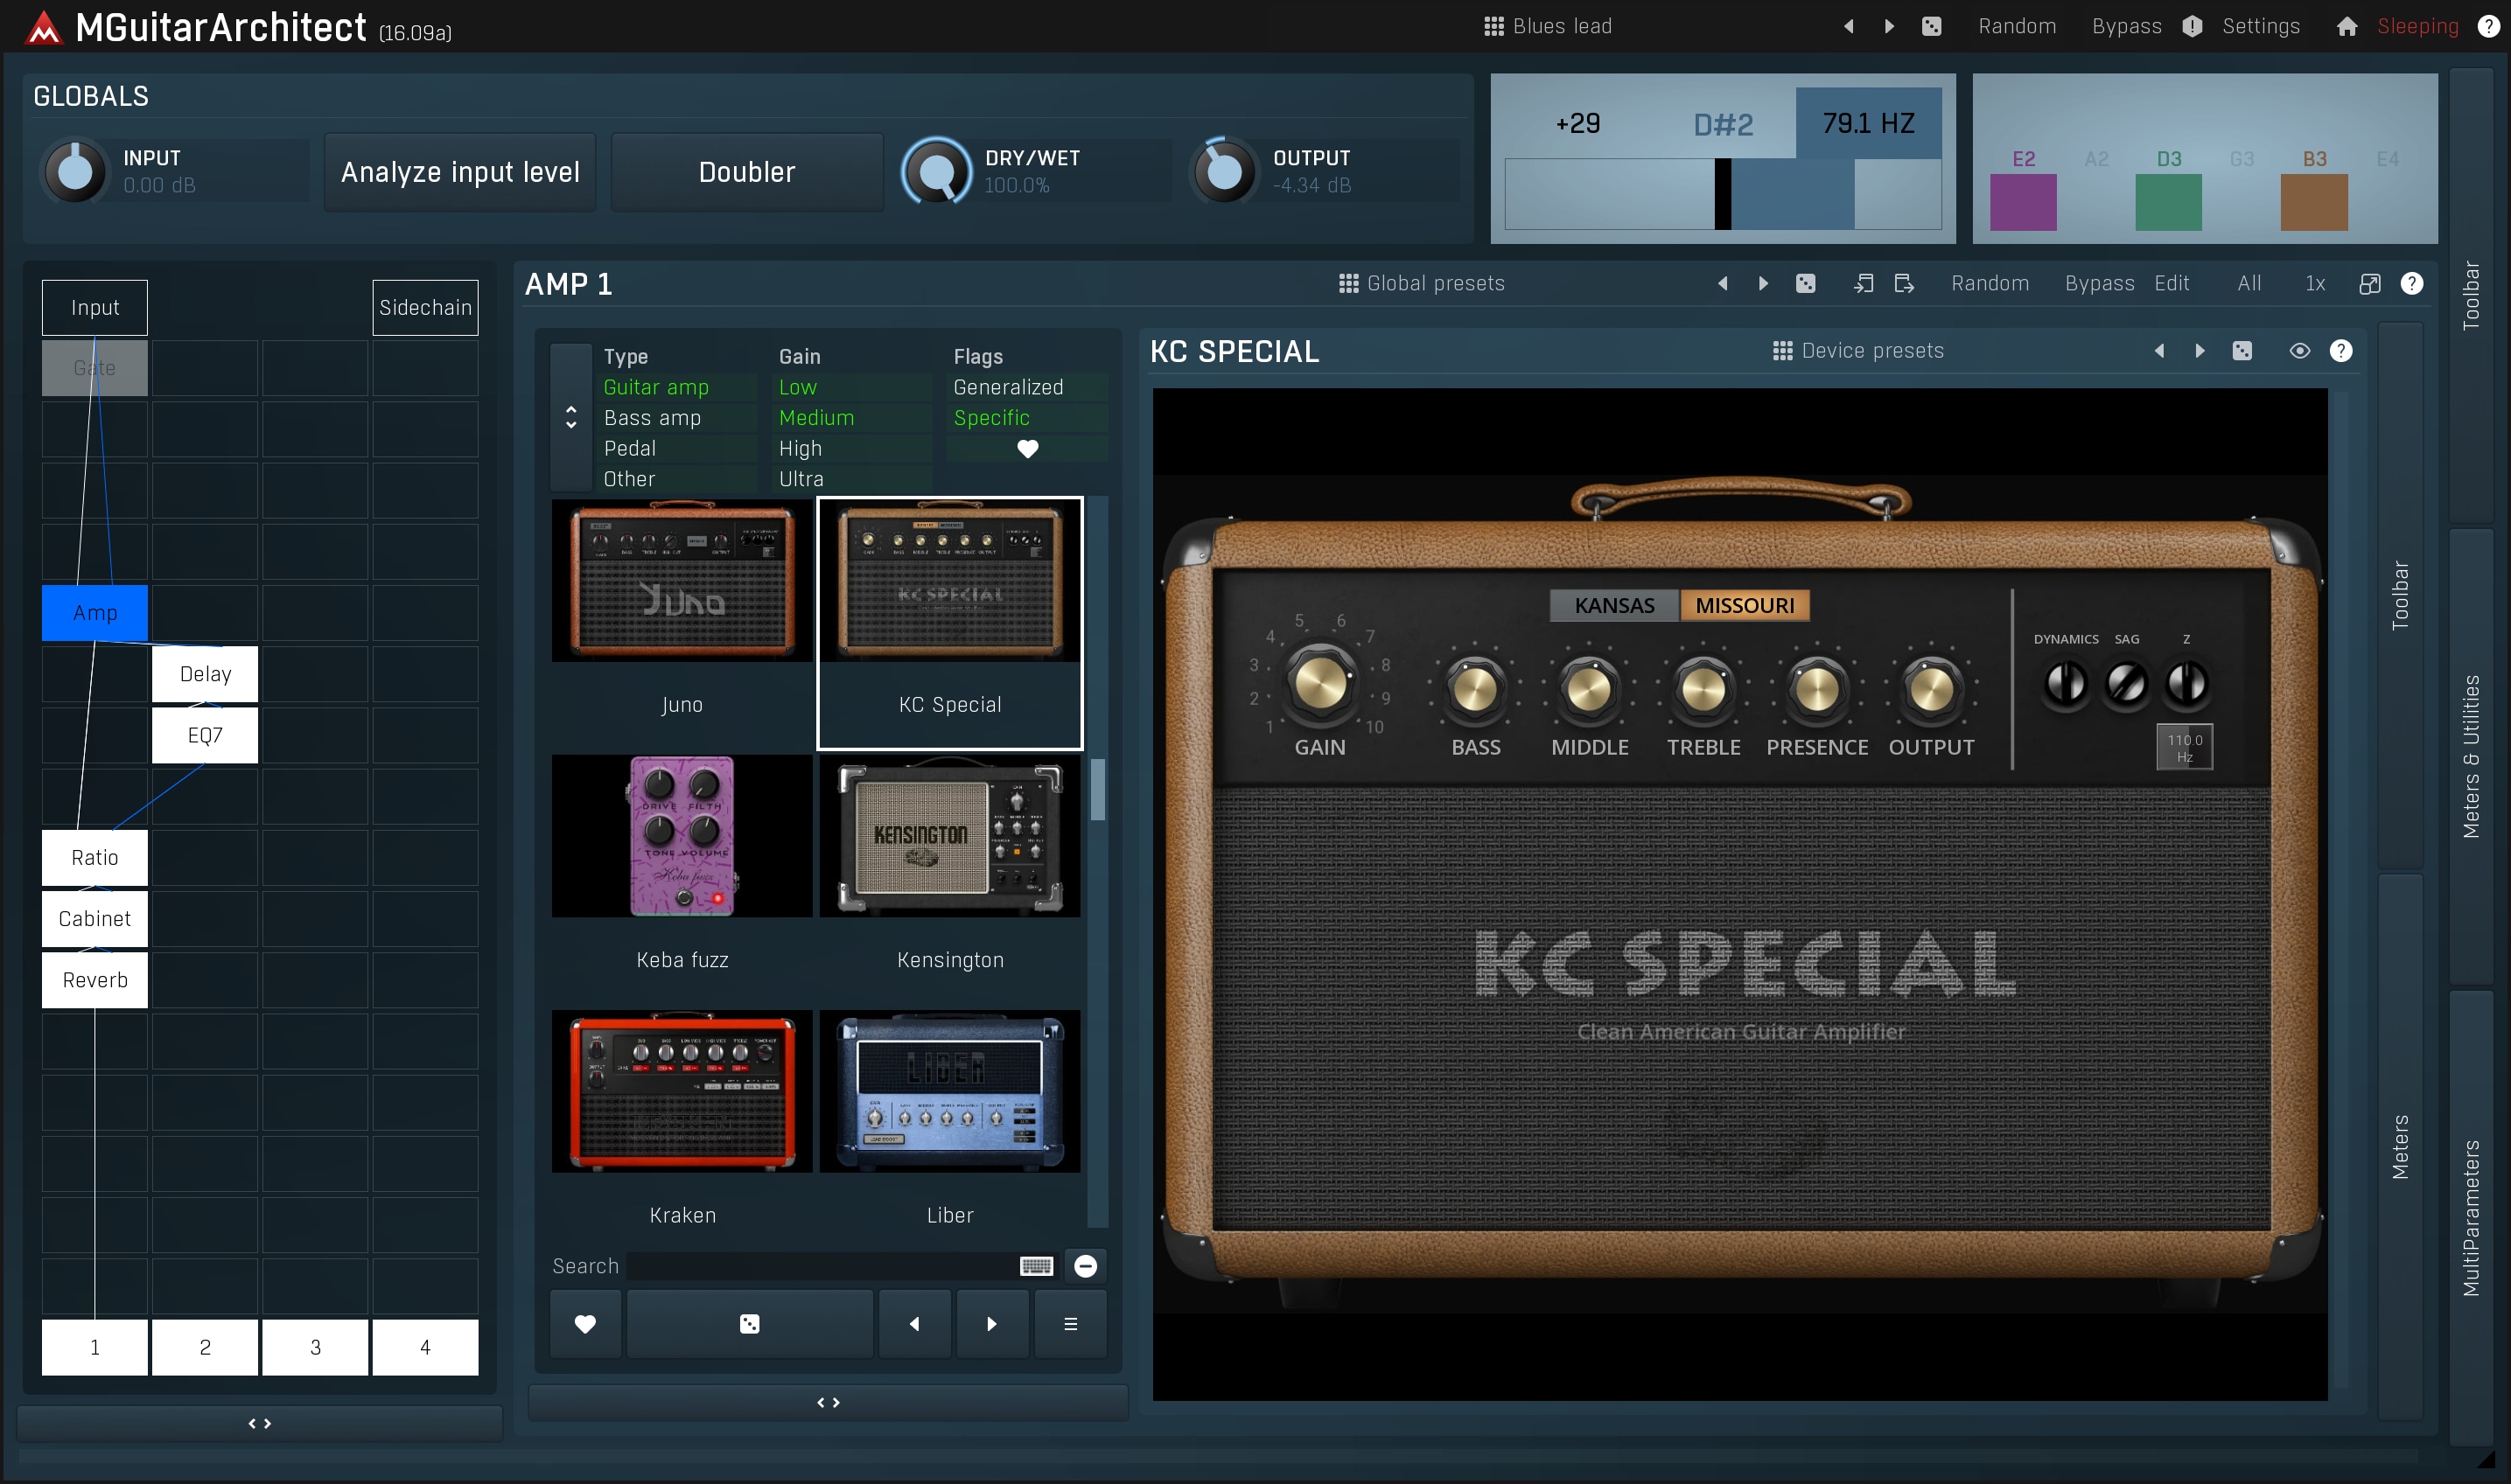Select the Reverb block in signal chain
Image resolution: width=2511 pixels, height=1484 pixels.
point(95,980)
